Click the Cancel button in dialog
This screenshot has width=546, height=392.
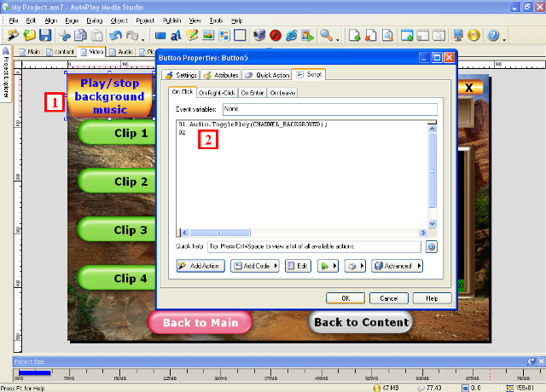tap(389, 298)
